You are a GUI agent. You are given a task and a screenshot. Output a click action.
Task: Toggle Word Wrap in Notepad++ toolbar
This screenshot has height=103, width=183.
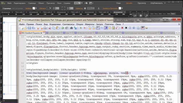click(98, 28)
